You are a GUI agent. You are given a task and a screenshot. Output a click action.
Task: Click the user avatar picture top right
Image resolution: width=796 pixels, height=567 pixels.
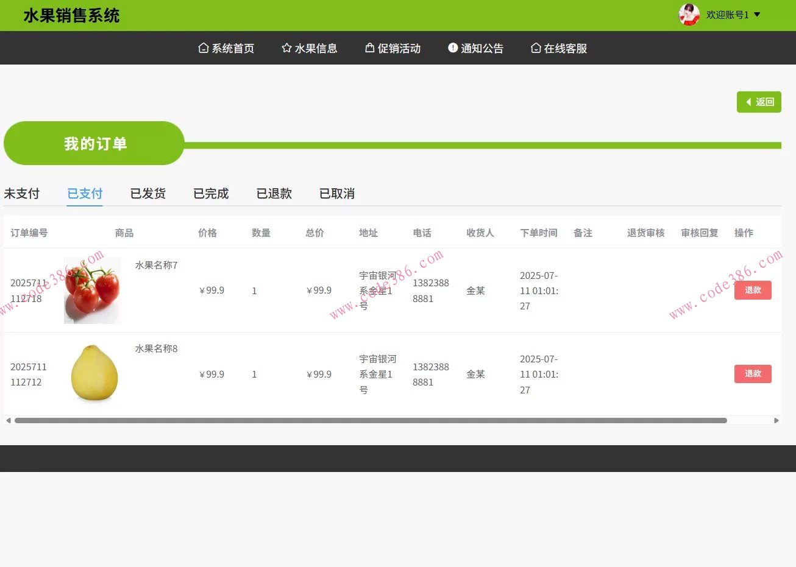pyautogui.click(x=688, y=15)
